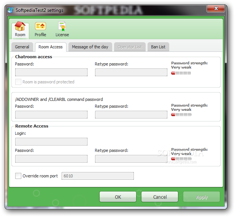Click /ADDOWNER and /CLEARBL command password label
The height and width of the screenshot is (217, 235).
(x=59, y=99)
